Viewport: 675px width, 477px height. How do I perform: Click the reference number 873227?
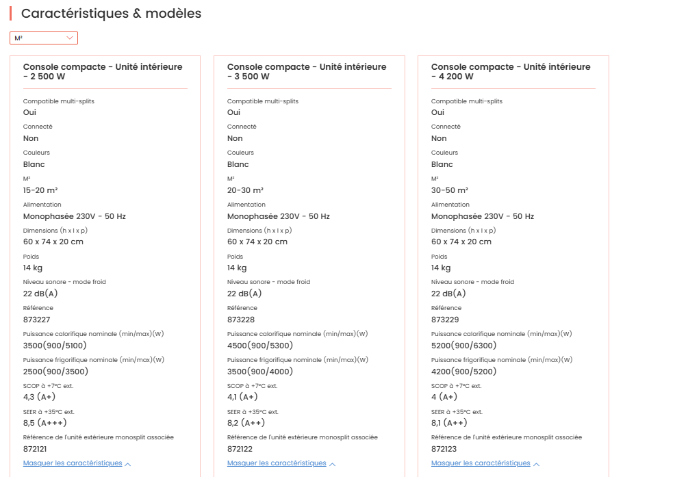[37, 320]
